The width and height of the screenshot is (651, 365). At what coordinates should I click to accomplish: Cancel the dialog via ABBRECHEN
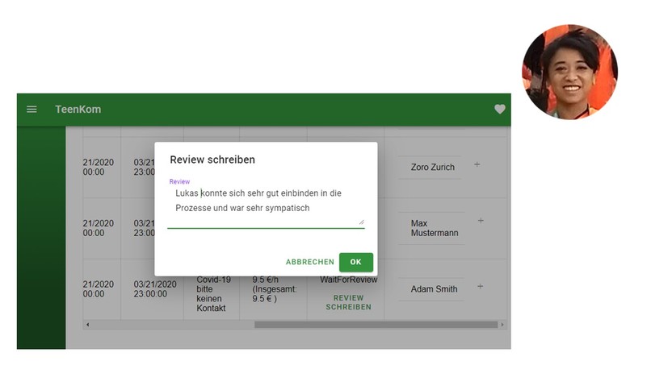coord(309,262)
